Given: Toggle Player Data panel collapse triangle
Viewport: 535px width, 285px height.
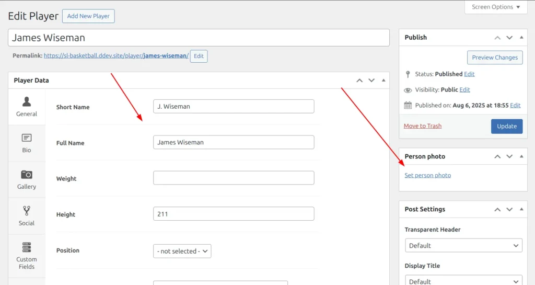Looking at the screenshot, I should pyautogui.click(x=383, y=80).
